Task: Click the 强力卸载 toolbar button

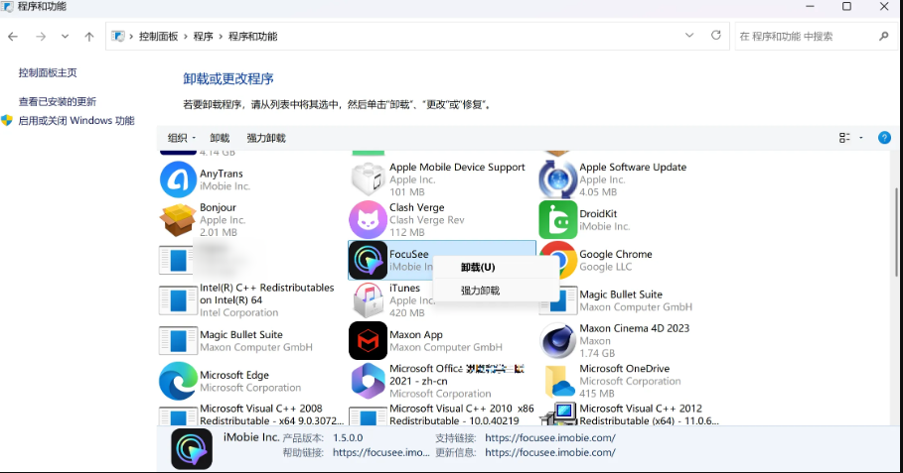Action: [266, 138]
